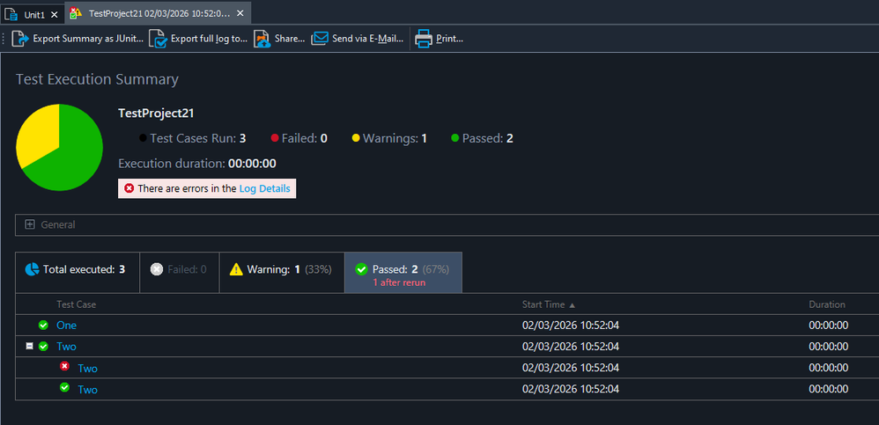Screen dimensions: 879x425
Task: Expand the General section
Action: click(x=30, y=224)
